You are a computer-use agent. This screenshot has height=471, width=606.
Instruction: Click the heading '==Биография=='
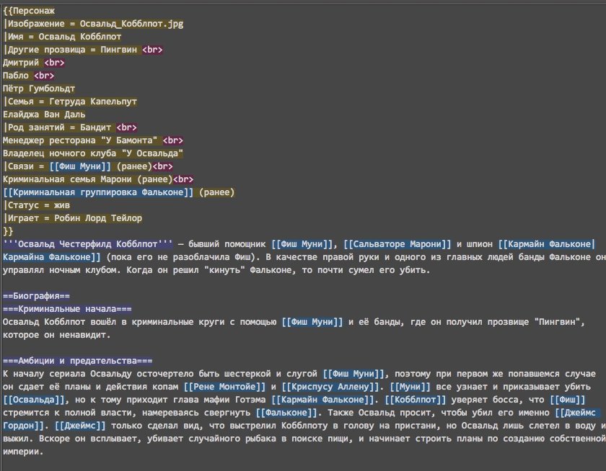coord(36,296)
